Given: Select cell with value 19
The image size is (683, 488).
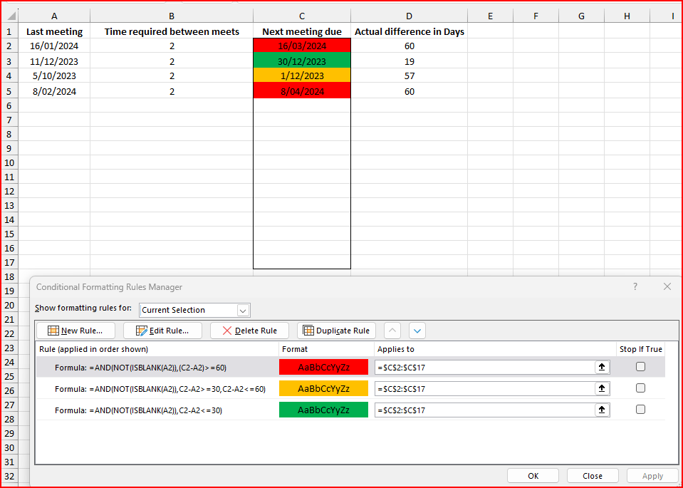Looking at the screenshot, I should coord(409,61).
